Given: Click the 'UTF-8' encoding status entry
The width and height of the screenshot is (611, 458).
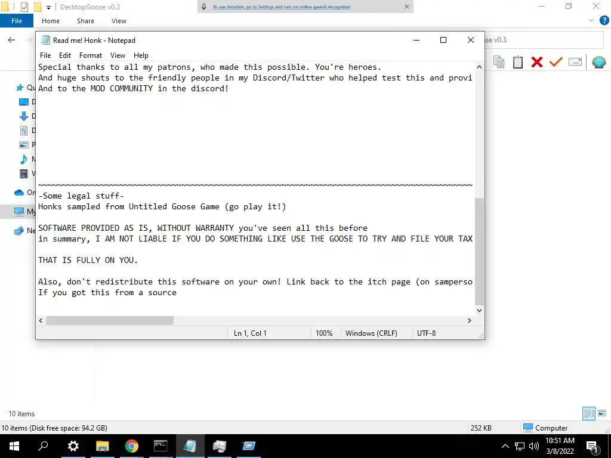Looking at the screenshot, I should [426, 333].
